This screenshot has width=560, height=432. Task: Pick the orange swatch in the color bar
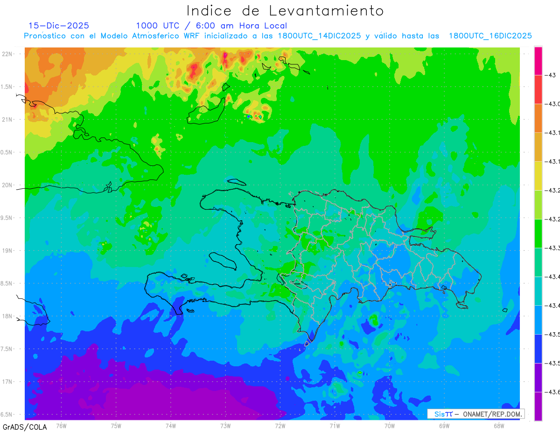(538, 118)
